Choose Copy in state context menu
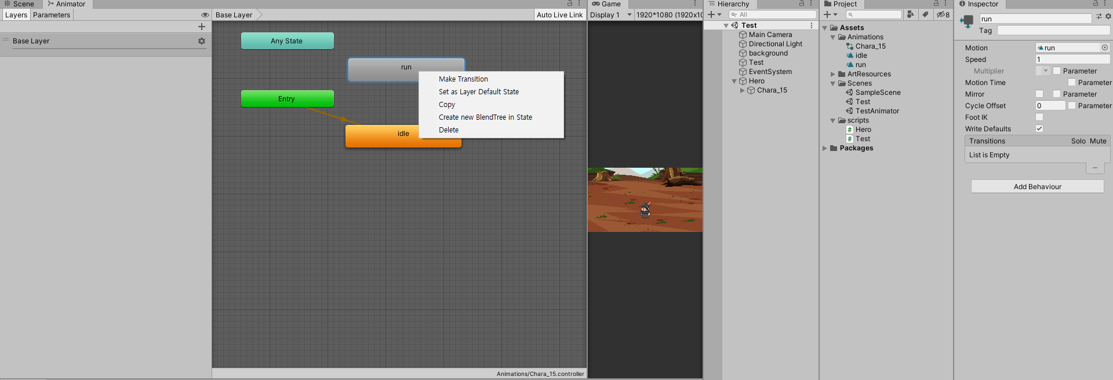1113x380 pixels. pos(491,105)
